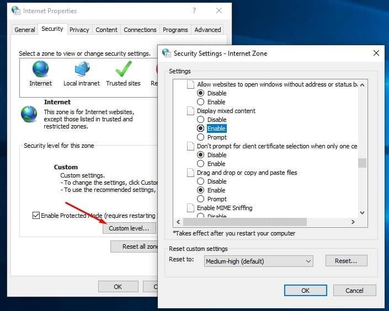Click the Security Settings title bar icon
This screenshot has height=311, width=389.
167,53
